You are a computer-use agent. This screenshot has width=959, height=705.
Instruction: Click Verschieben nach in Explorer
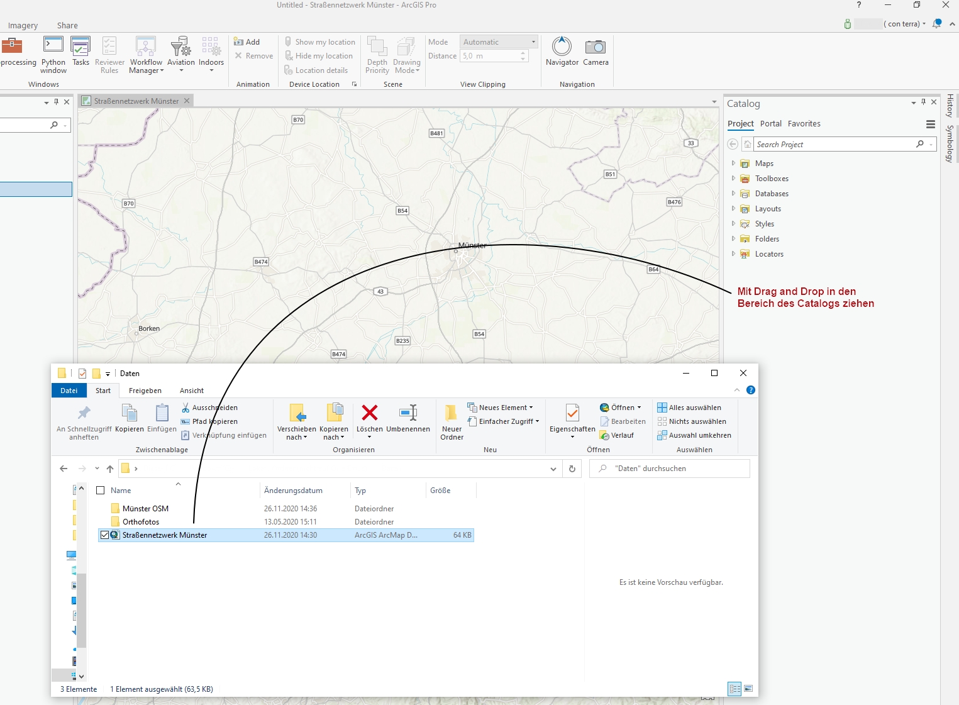click(x=297, y=422)
